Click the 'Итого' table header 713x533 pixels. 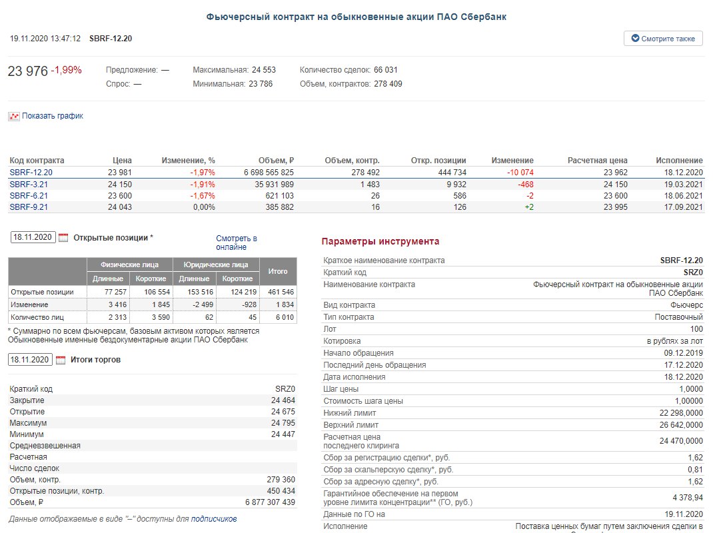point(278,271)
